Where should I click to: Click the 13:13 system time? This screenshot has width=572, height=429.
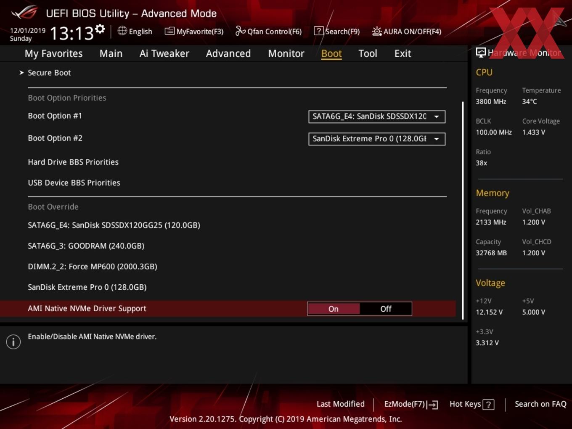click(x=71, y=33)
